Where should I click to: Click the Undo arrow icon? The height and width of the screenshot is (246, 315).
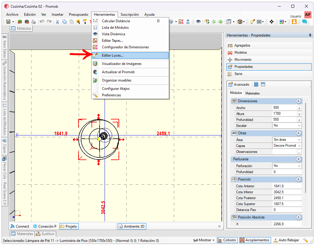tap(42, 21)
